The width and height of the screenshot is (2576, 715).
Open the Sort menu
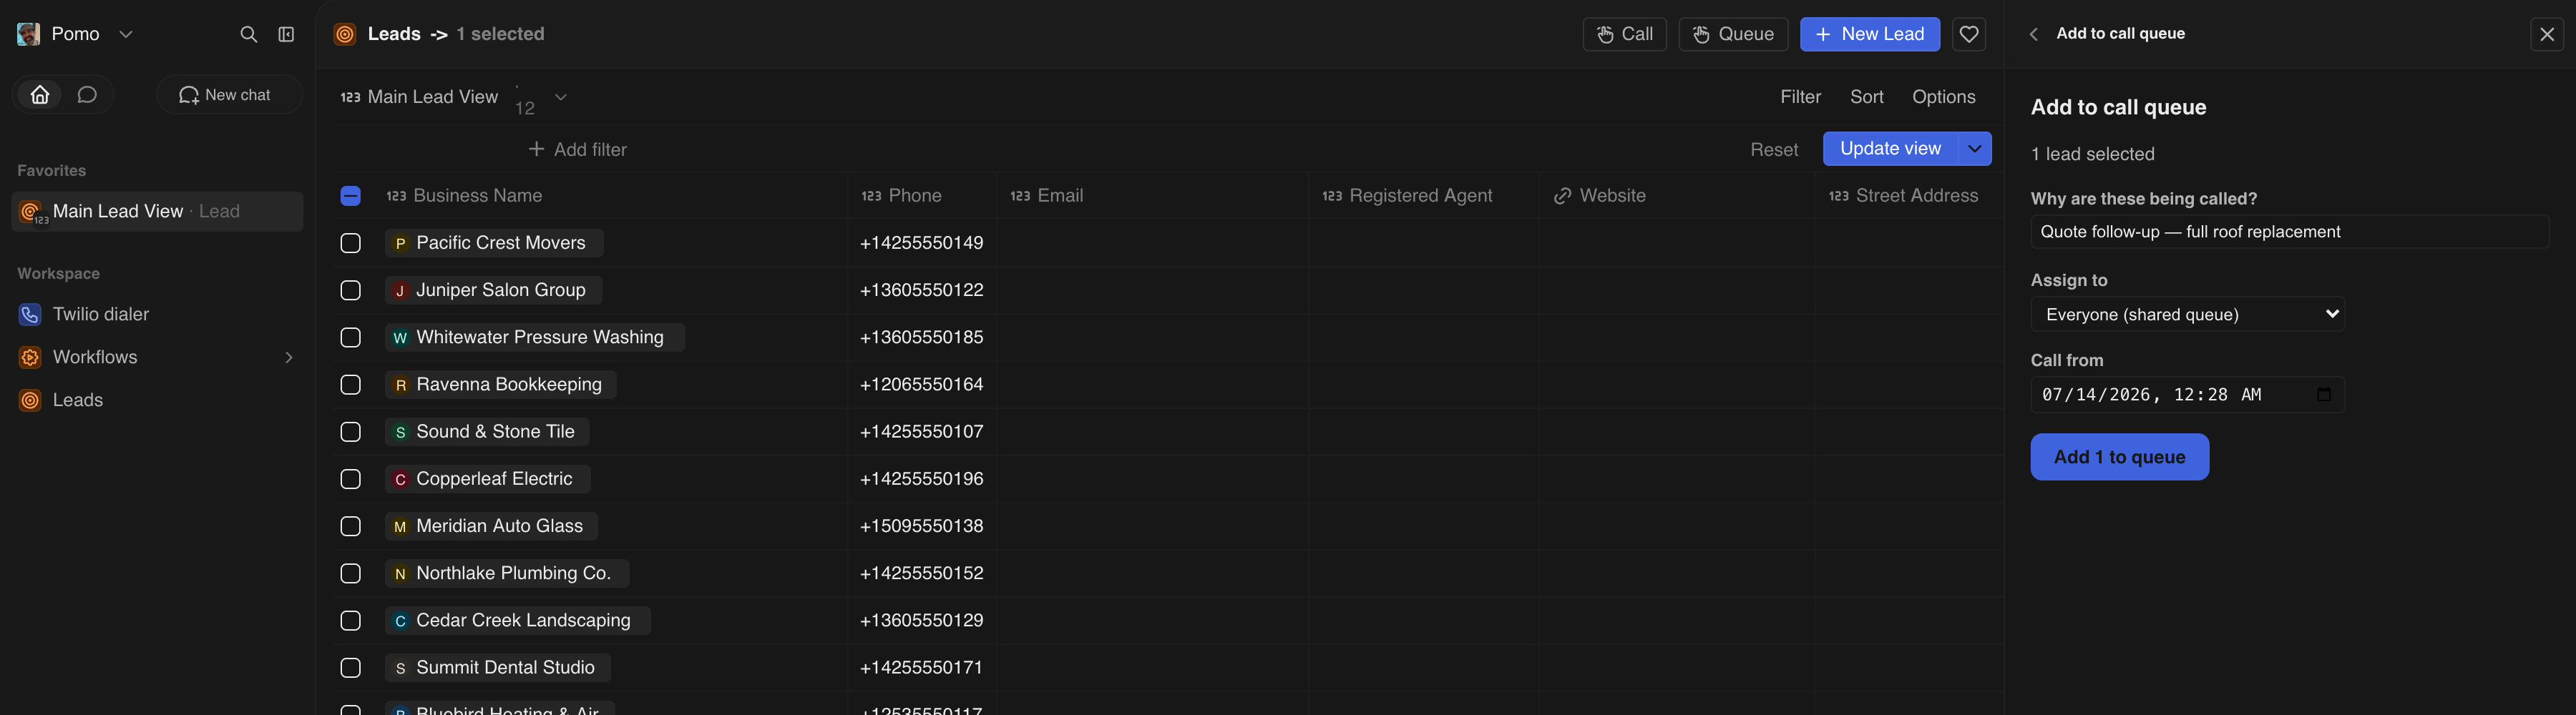click(x=1866, y=97)
